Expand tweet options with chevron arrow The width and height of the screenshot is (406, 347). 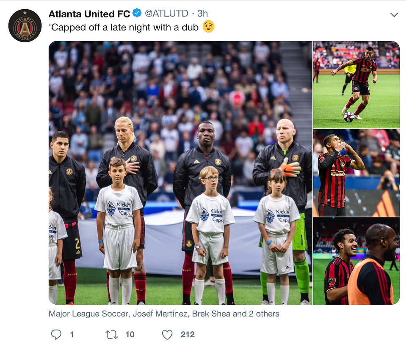click(394, 14)
